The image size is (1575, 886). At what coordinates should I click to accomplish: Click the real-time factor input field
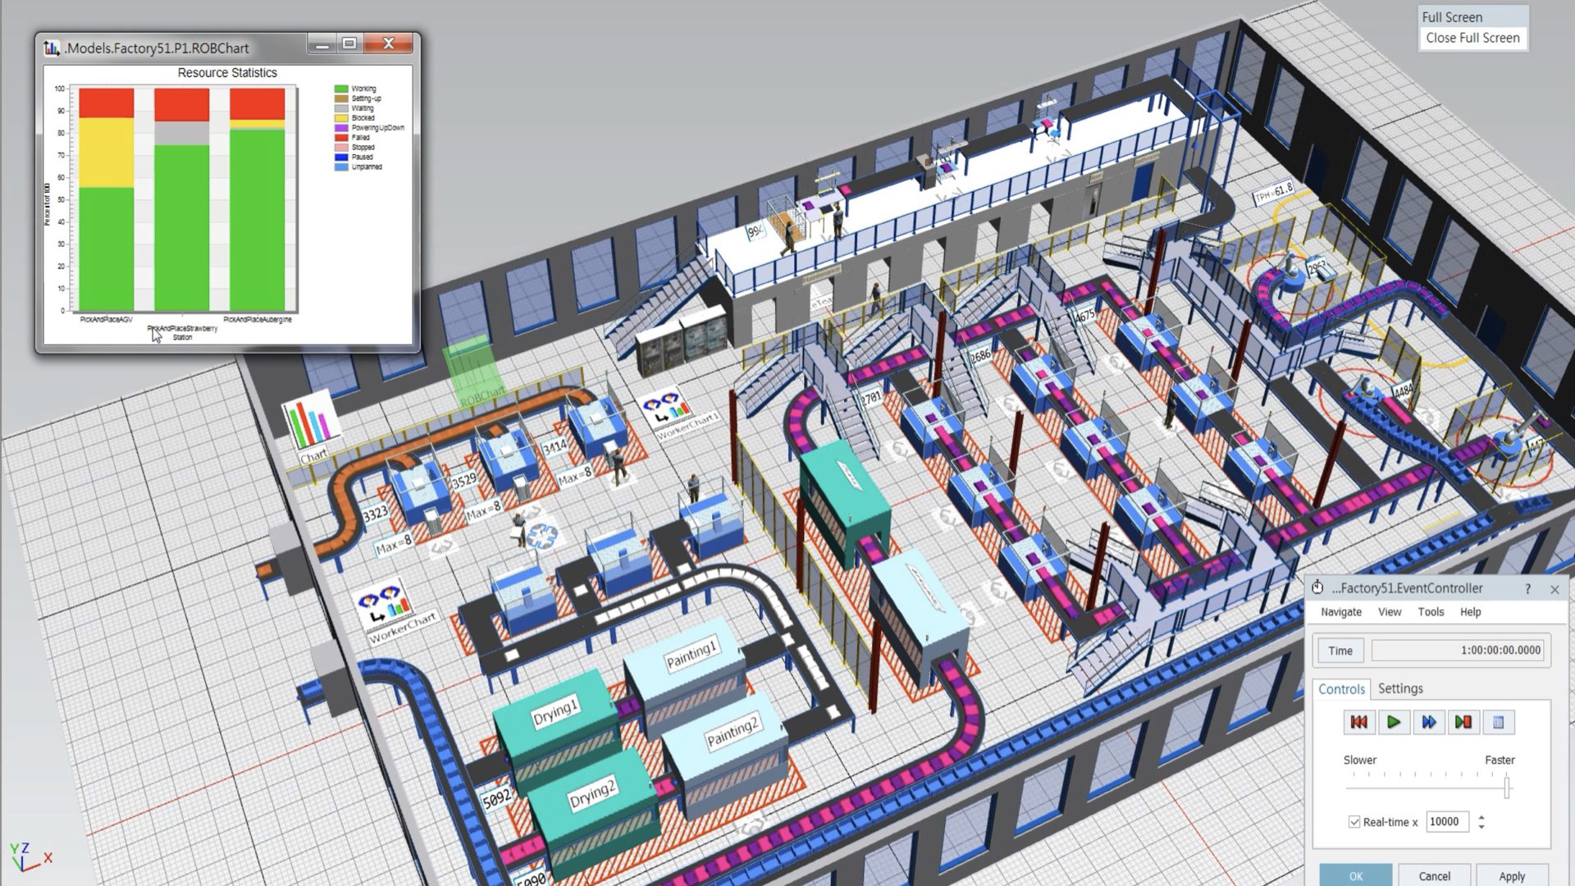pos(1446,821)
